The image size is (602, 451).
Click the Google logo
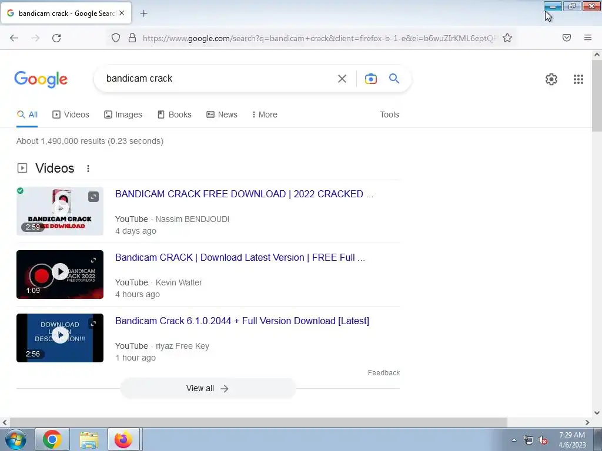(41, 79)
